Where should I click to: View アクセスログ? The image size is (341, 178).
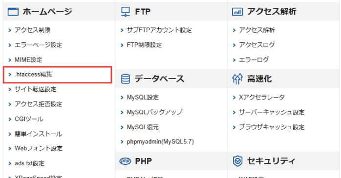point(257,45)
